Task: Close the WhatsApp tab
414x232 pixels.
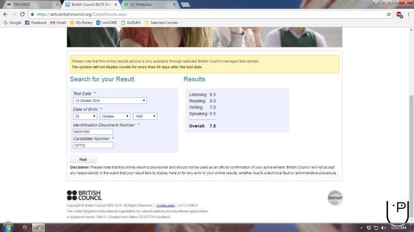Action: tap(174, 5)
